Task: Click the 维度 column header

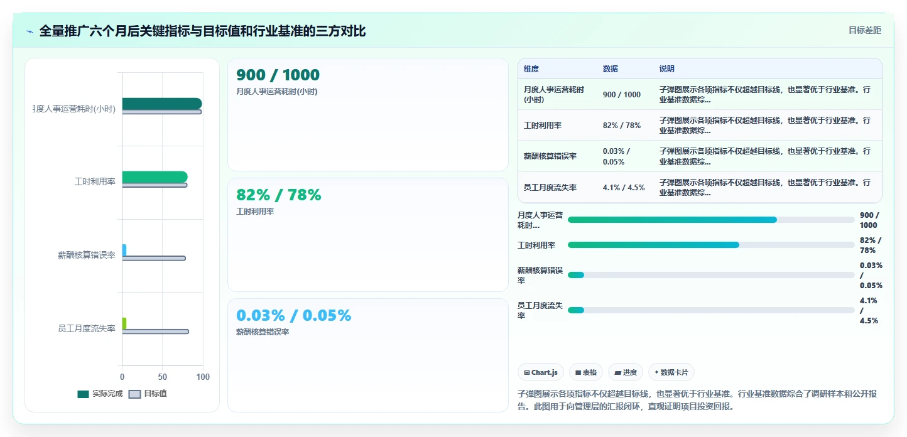Action: coord(531,69)
